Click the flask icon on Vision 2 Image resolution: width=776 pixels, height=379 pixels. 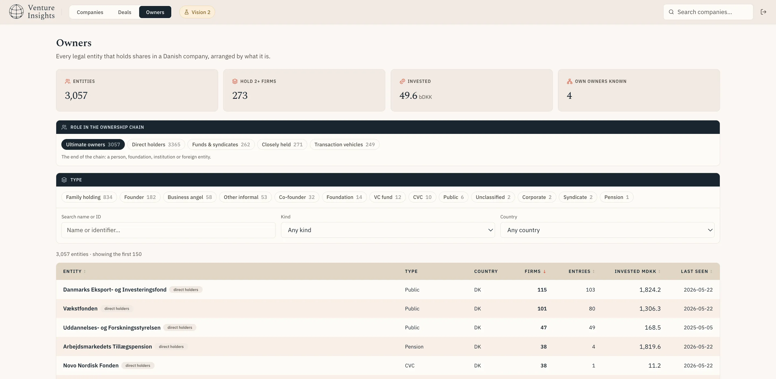click(x=186, y=12)
